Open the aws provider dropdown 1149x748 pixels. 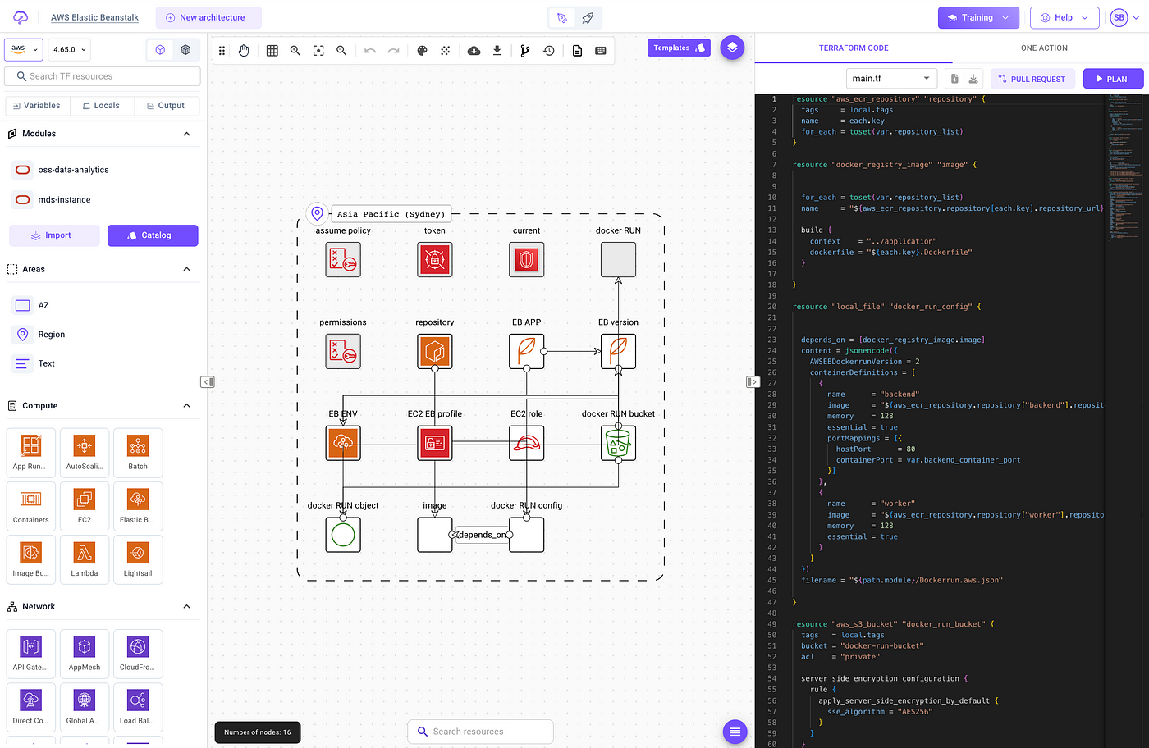[x=23, y=49]
